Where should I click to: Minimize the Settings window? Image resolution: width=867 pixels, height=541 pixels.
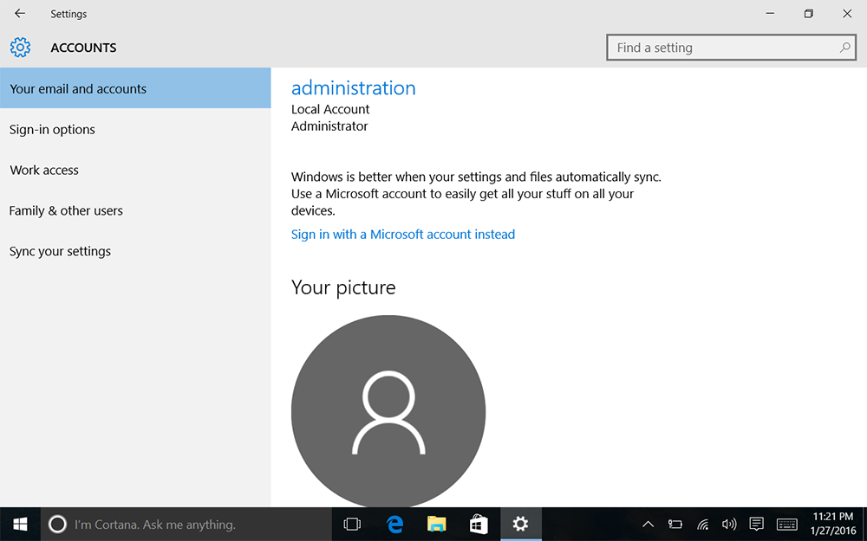tap(770, 13)
